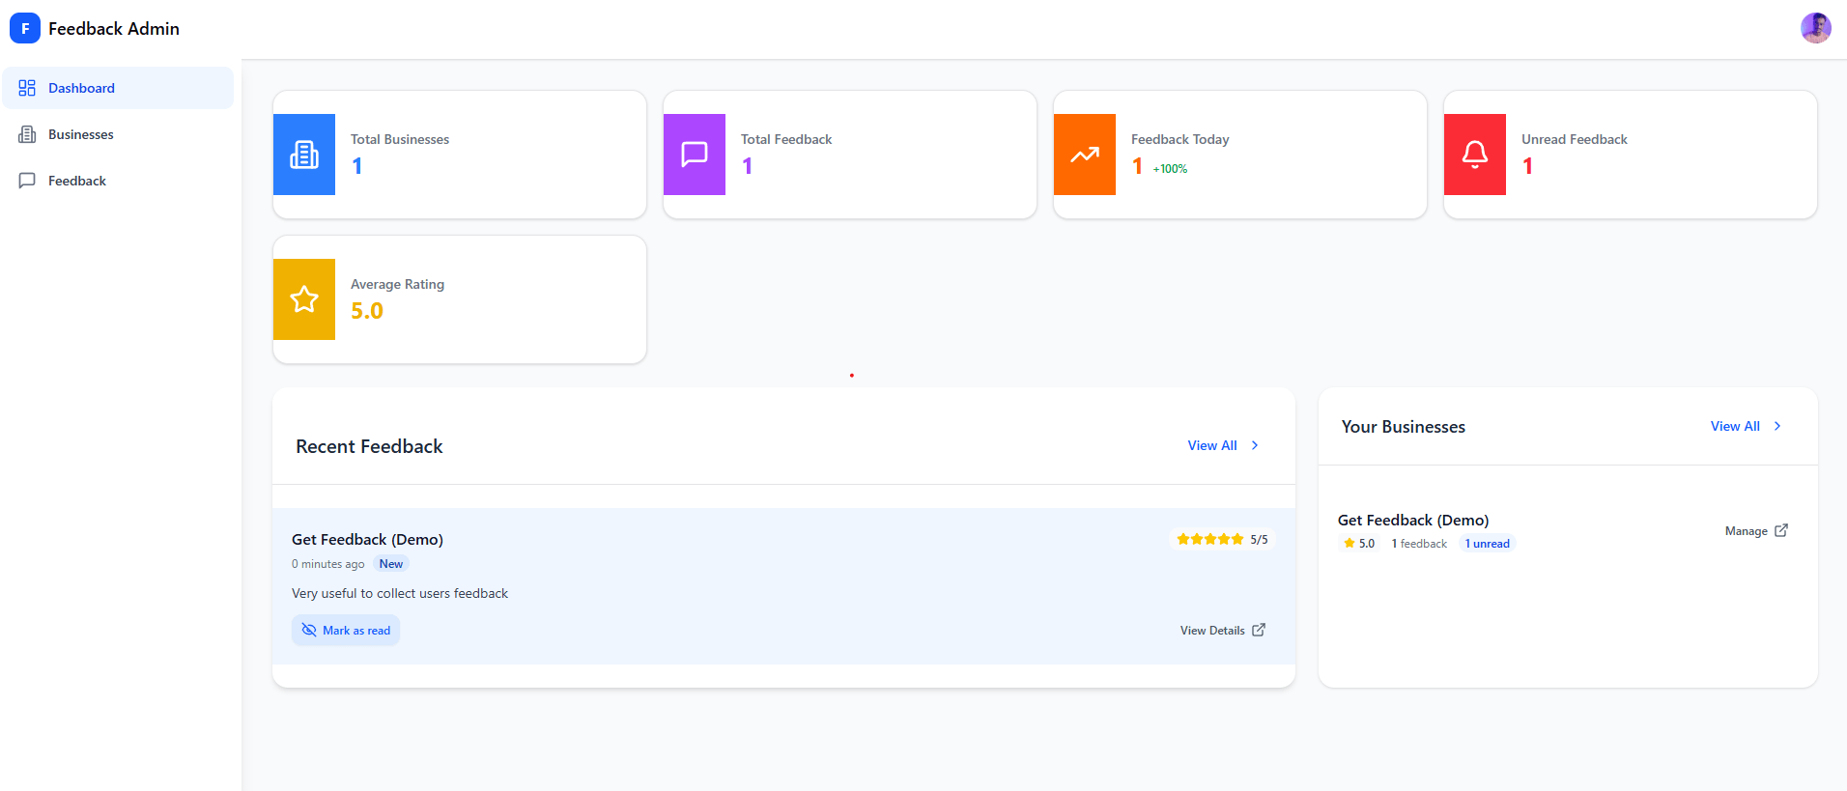Click the red Unread Feedback bell icon
1847x791 pixels.
1475,155
